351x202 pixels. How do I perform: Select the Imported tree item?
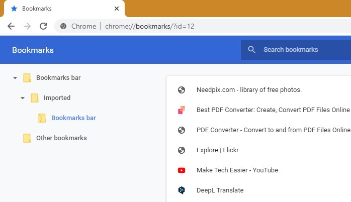coord(57,98)
